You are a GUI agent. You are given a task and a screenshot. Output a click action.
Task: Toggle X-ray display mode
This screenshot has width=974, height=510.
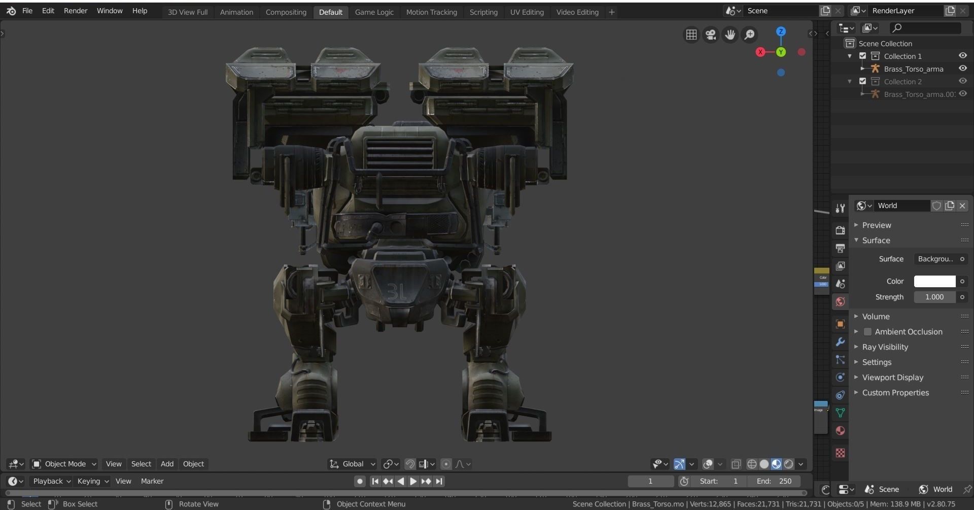(736, 464)
